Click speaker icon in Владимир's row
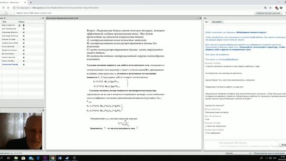286x161 pixels. 24,50
